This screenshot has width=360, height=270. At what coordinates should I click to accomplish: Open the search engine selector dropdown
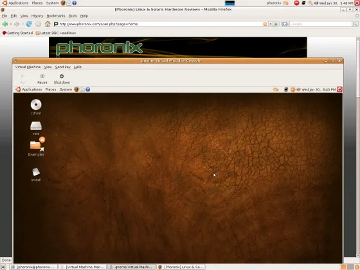pos(285,24)
